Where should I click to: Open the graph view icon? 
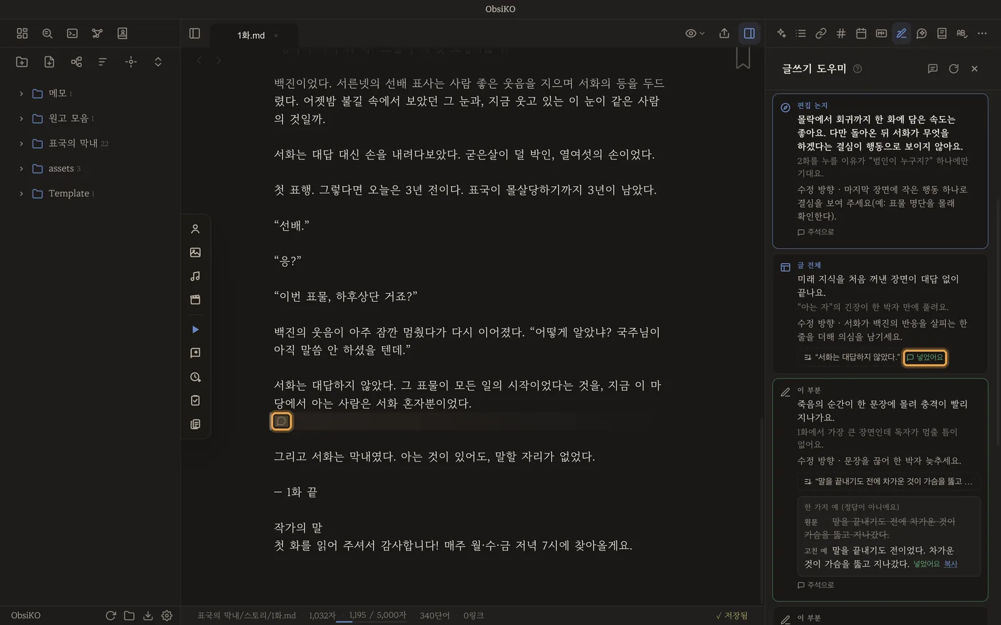tap(97, 33)
